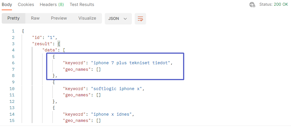Select the Pretty view mode
The image size is (291, 129).
(x=13, y=18)
